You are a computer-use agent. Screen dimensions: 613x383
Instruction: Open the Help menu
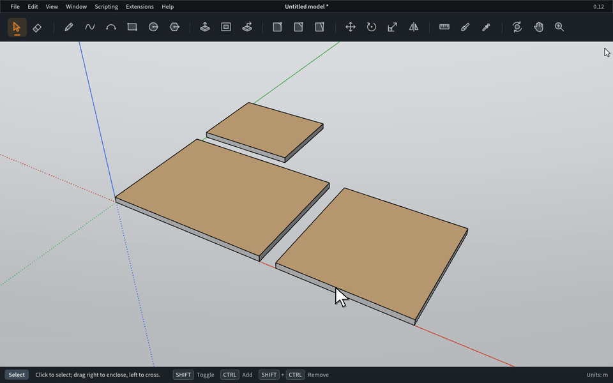pyautogui.click(x=168, y=6)
